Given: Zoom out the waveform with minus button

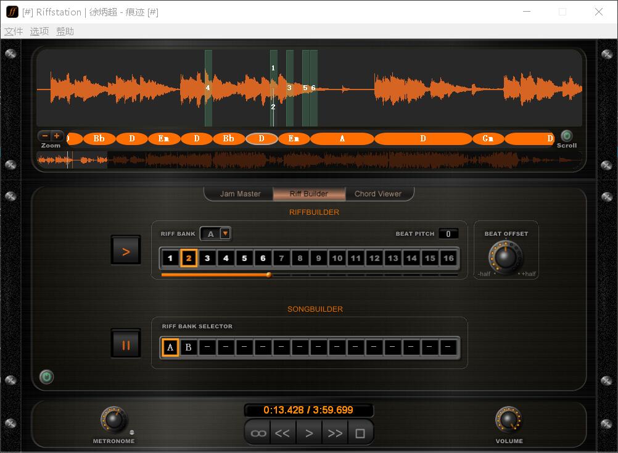Looking at the screenshot, I should click(45, 136).
